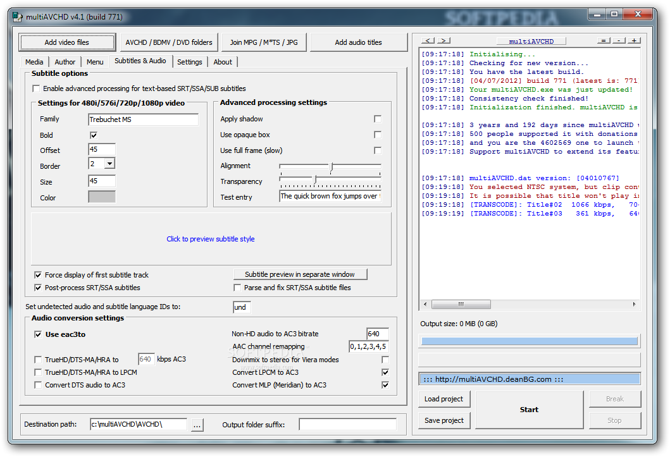Viewport: 670px width, 457px height.
Task: Select the Subtitles & Audio tab
Action: (140, 61)
